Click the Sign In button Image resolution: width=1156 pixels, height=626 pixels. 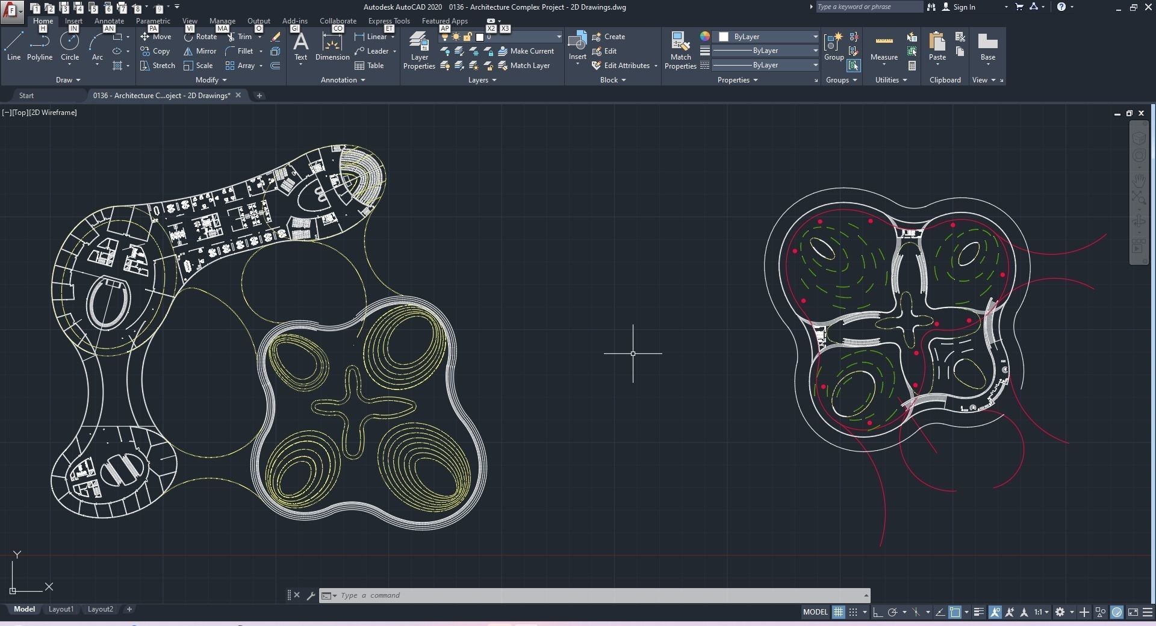pyautogui.click(x=958, y=7)
